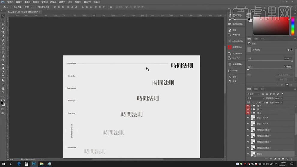Click the create new layer icon
Image resolution: width=297 pixels, height=167 pixels.
(287, 159)
